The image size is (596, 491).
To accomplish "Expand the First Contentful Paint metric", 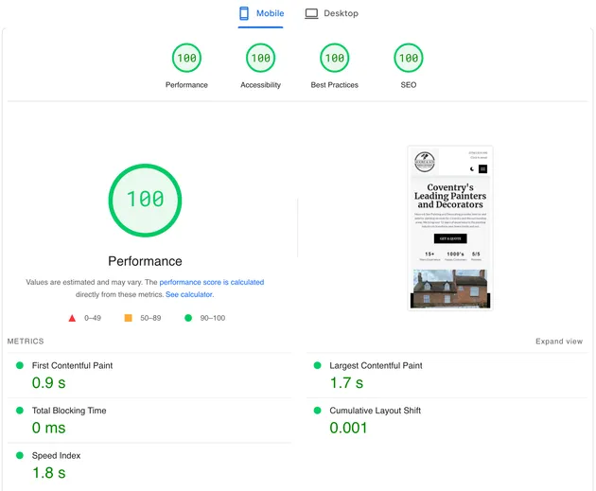I will point(73,365).
